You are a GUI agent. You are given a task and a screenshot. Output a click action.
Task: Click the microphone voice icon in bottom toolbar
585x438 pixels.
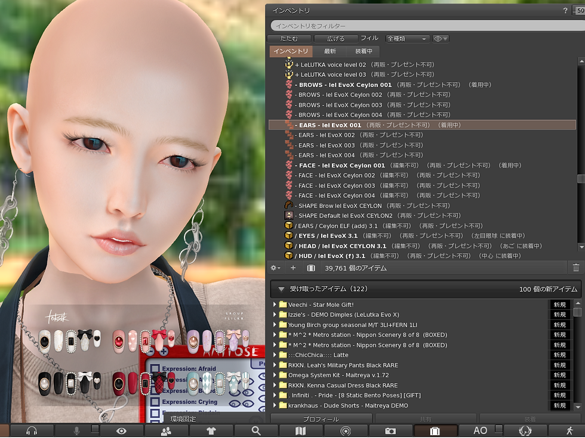coord(76,431)
